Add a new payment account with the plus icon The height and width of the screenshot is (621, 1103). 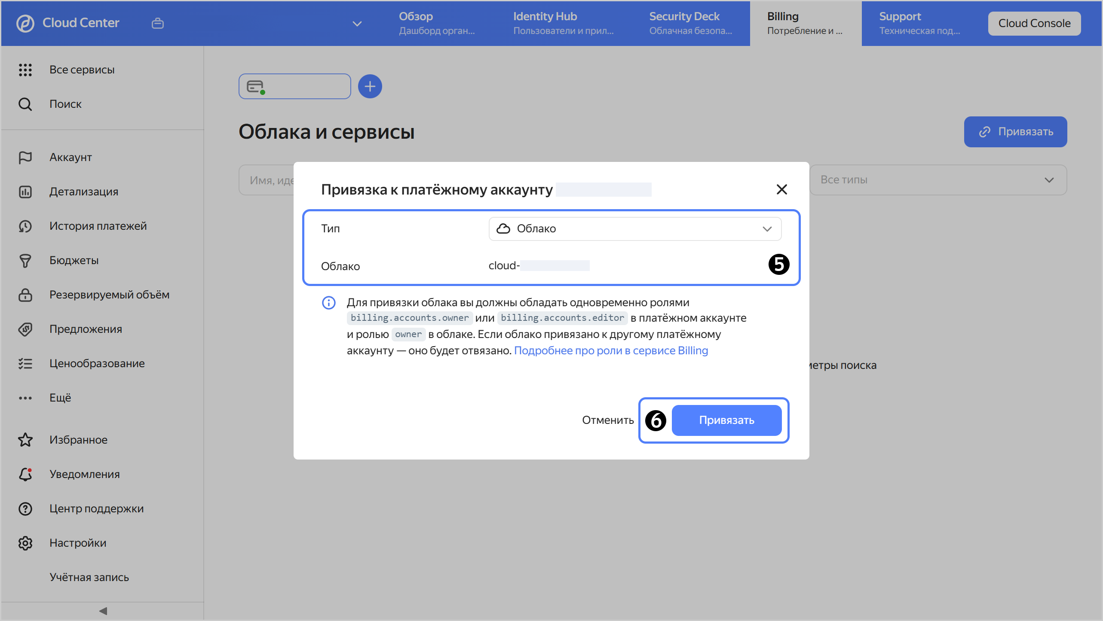370,86
